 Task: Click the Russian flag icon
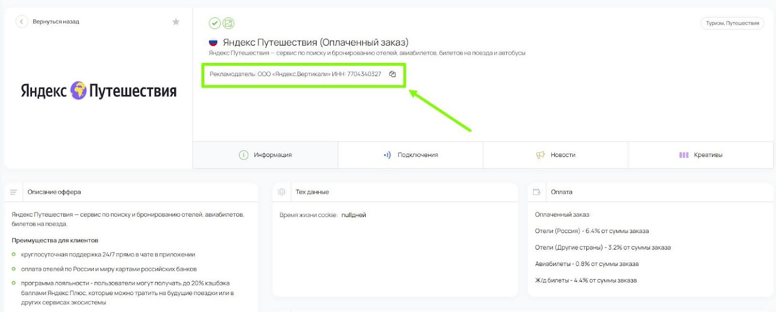point(213,43)
